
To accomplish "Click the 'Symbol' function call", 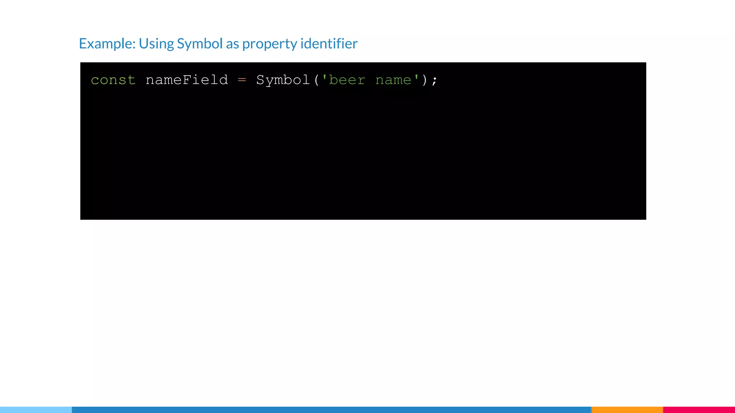I will pyautogui.click(x=283, y=80).
